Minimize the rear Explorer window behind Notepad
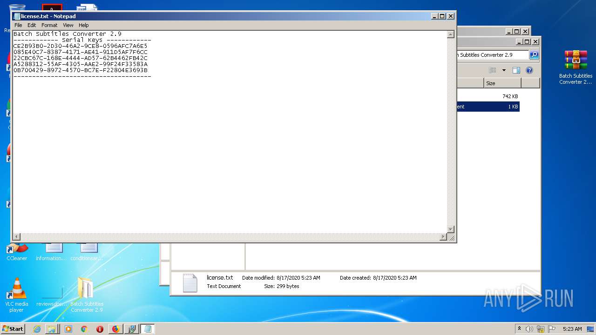Image resolution: width=596 pixels, height=335 pixels. [508, 32]
